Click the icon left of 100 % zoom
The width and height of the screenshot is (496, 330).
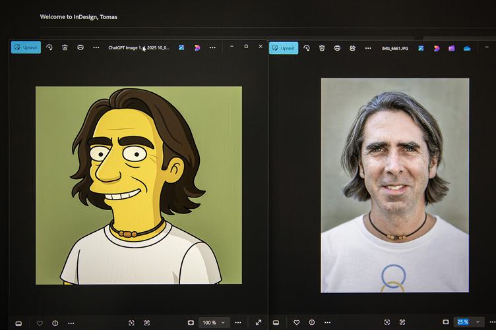(x=191, y=322)
